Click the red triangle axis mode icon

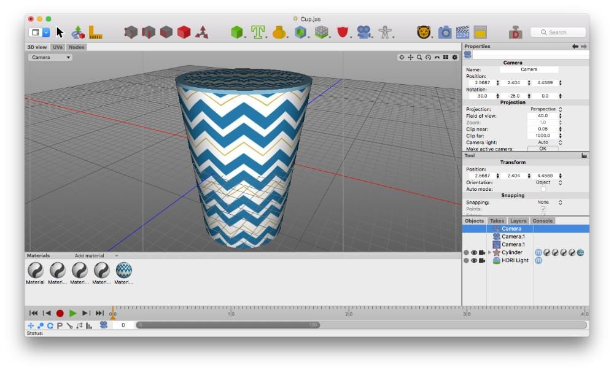(201, 32)
